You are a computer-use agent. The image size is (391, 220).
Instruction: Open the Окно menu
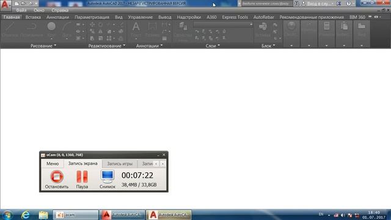39,10
